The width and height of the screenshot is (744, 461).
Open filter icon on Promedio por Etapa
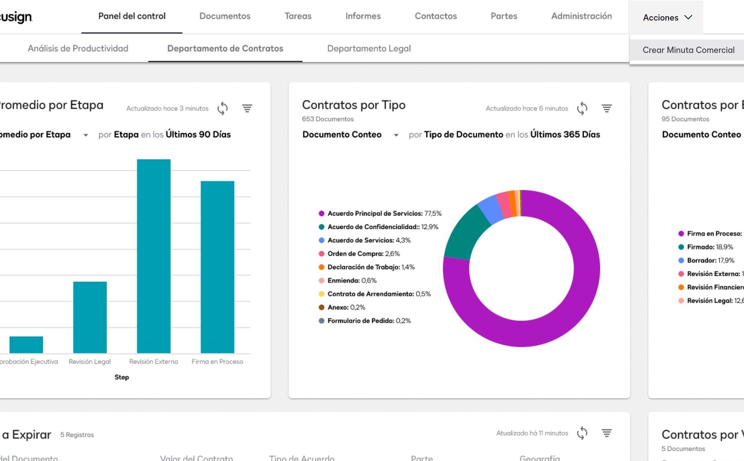coord(247,108)
